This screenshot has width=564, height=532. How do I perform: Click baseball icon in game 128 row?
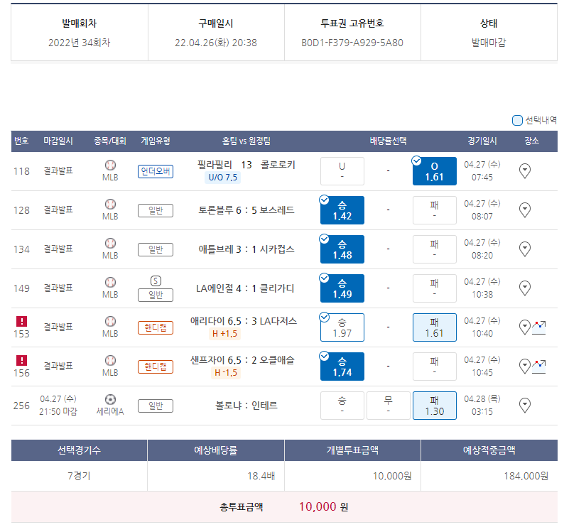click(x=110, y=205)
